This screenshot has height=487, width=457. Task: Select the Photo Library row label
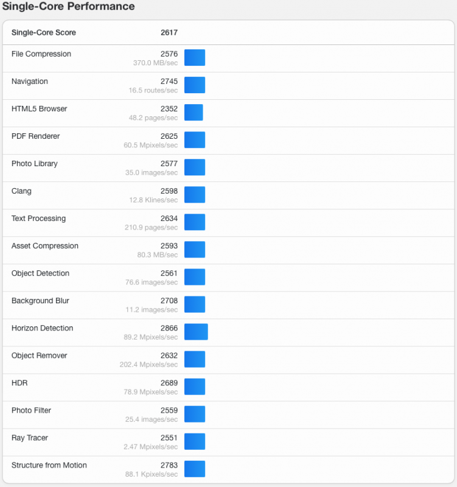[x=35, y=164]
